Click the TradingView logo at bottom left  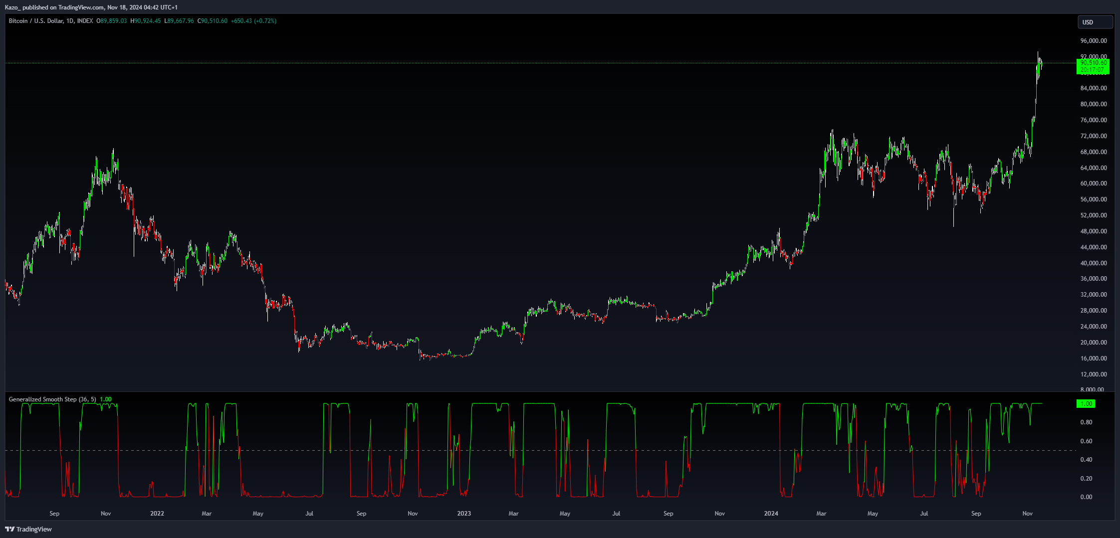point(28,529)
